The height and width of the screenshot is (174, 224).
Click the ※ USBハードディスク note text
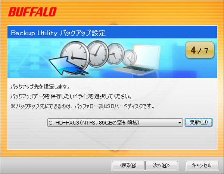point(83,106)
